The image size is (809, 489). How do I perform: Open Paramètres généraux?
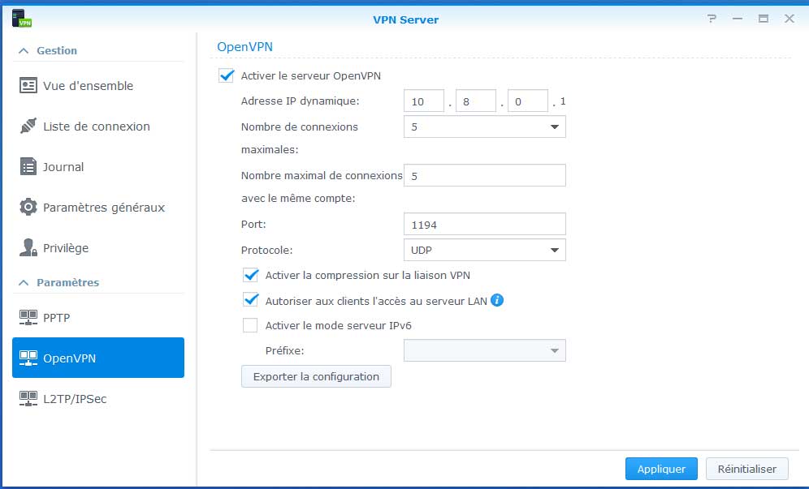tap(98, 207)
